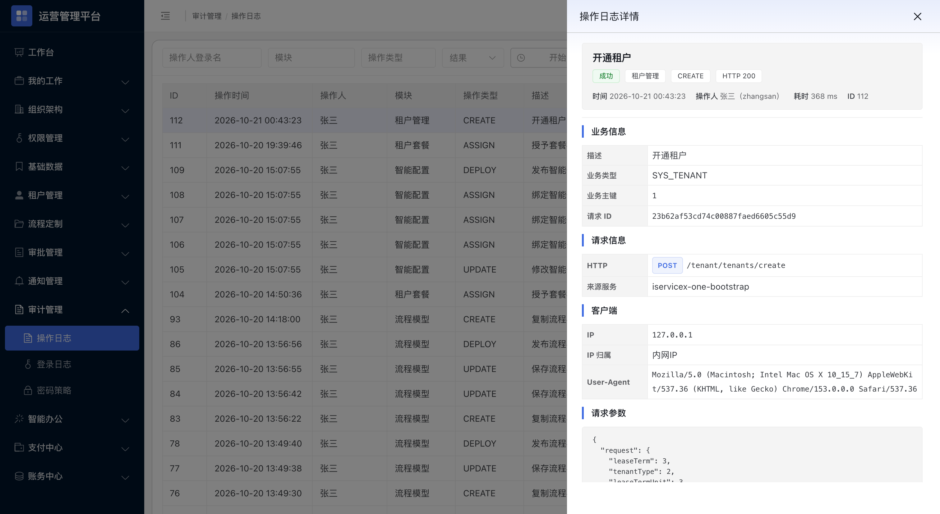This screenshot has width=940, height=514.
Task: Click the clock icon in date filter
Action: (x=521, y=57)
